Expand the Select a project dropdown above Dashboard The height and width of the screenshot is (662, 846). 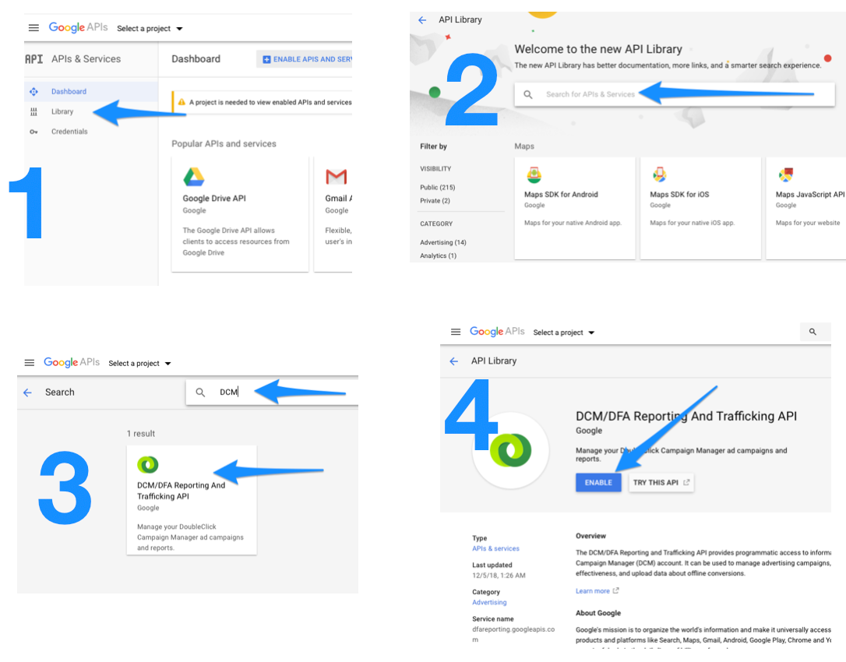pos(150,29)
